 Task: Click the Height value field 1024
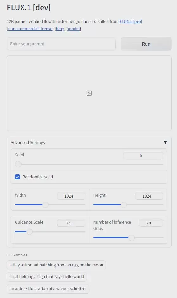(149, 196)
